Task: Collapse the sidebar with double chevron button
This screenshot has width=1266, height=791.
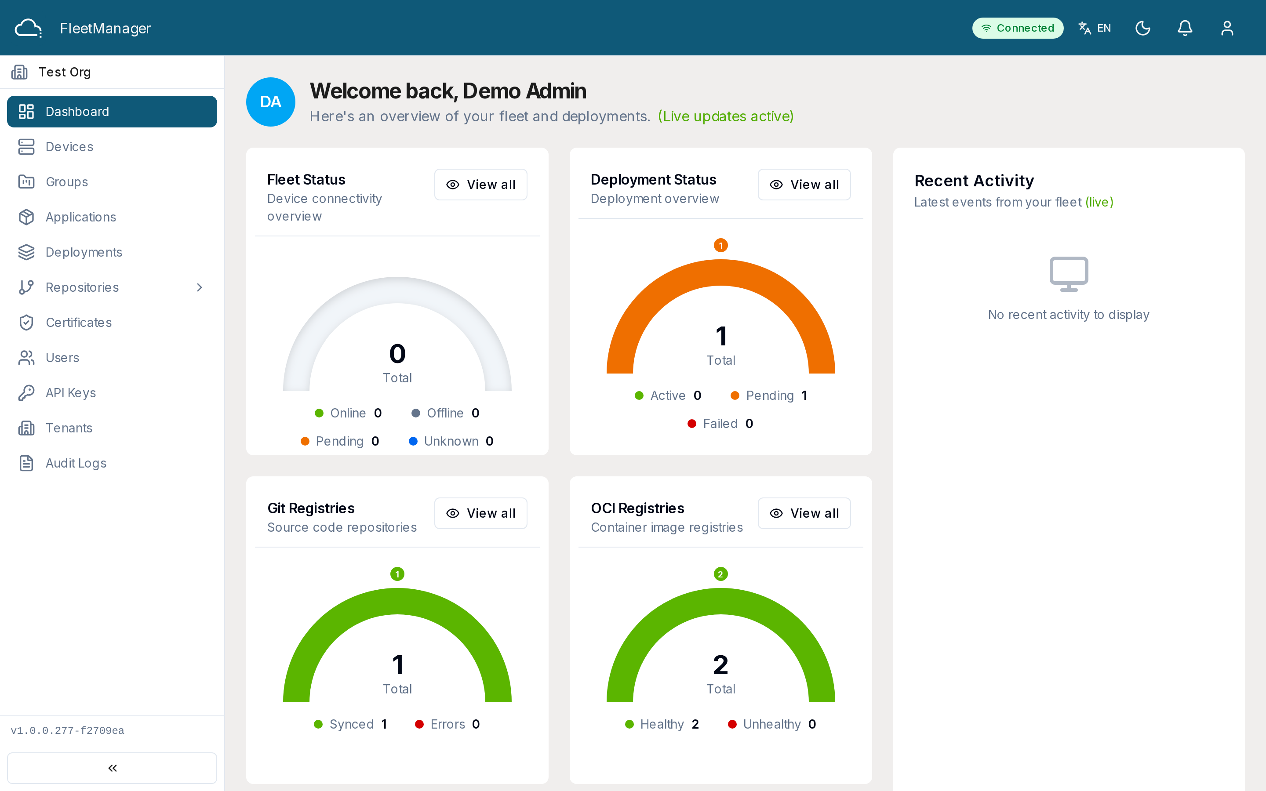Action: (x=112, y=768)
